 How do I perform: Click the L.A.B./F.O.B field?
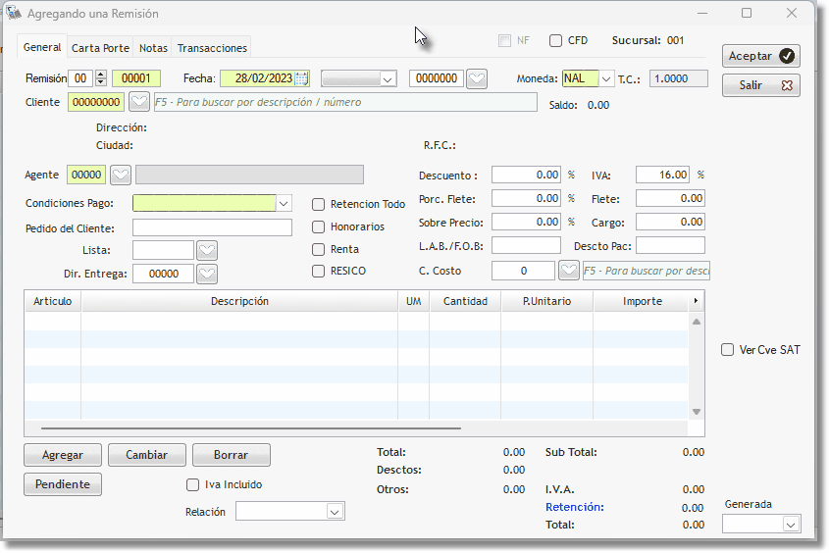click(x=526, y=245)
